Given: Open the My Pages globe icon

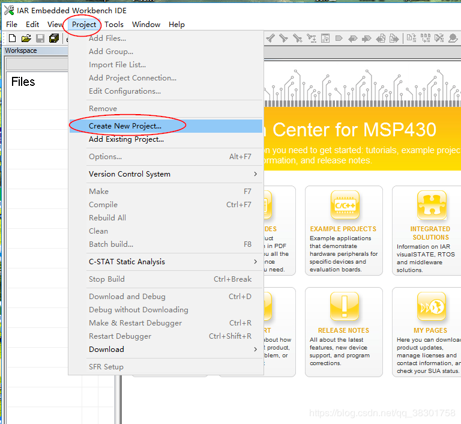Looking at the screenshot, I should [x=431, y=307].
